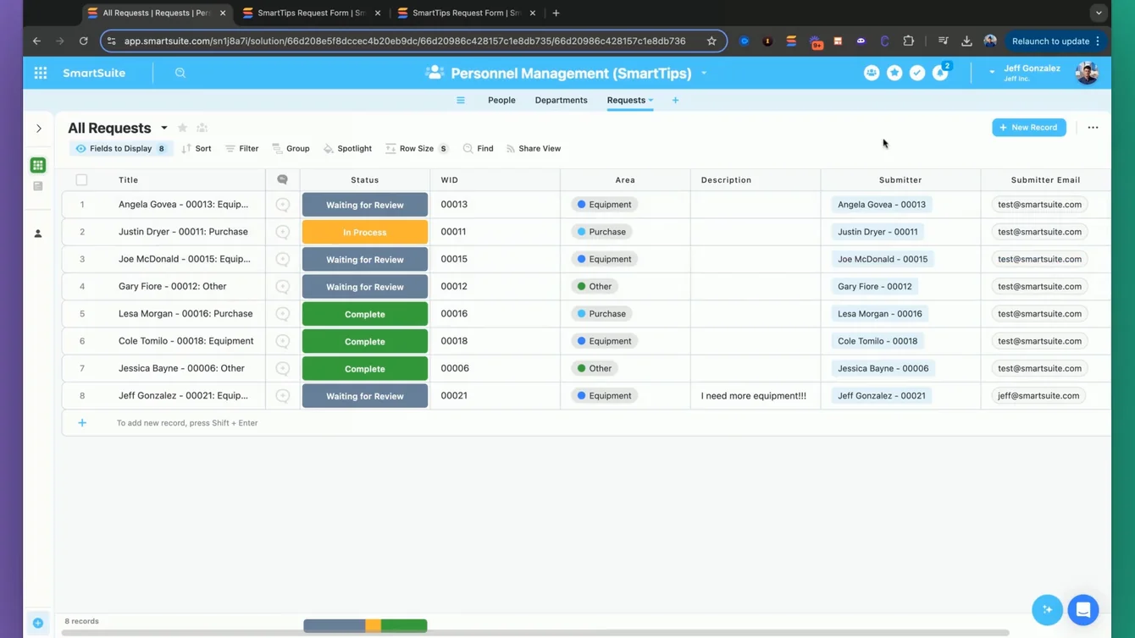Switch to the People tab

[x=501, y=100]
